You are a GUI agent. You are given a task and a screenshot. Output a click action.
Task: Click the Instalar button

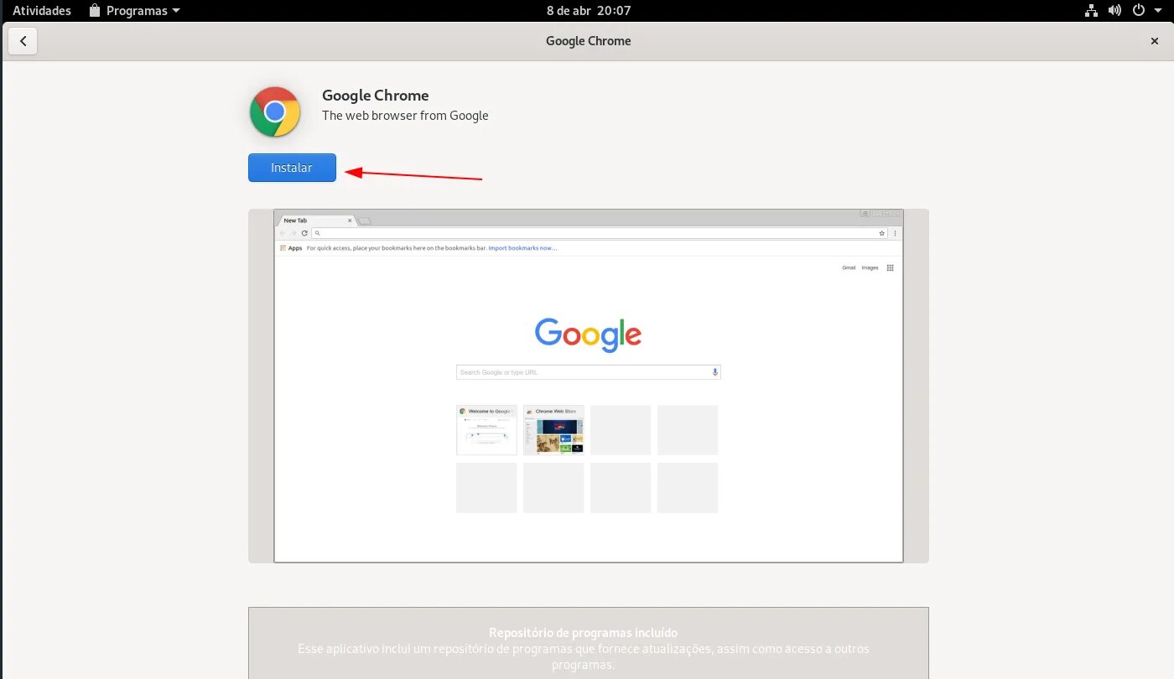click(292, 168)
